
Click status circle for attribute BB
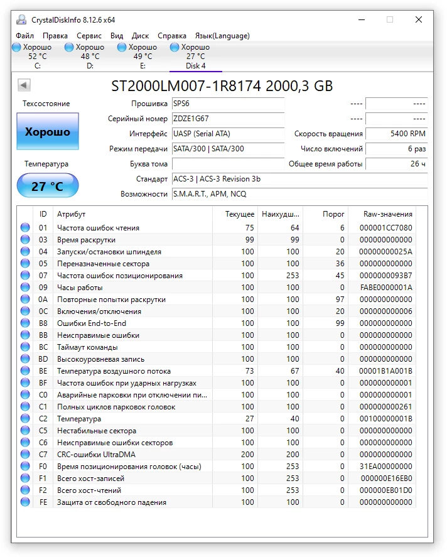tap(25, 335)
